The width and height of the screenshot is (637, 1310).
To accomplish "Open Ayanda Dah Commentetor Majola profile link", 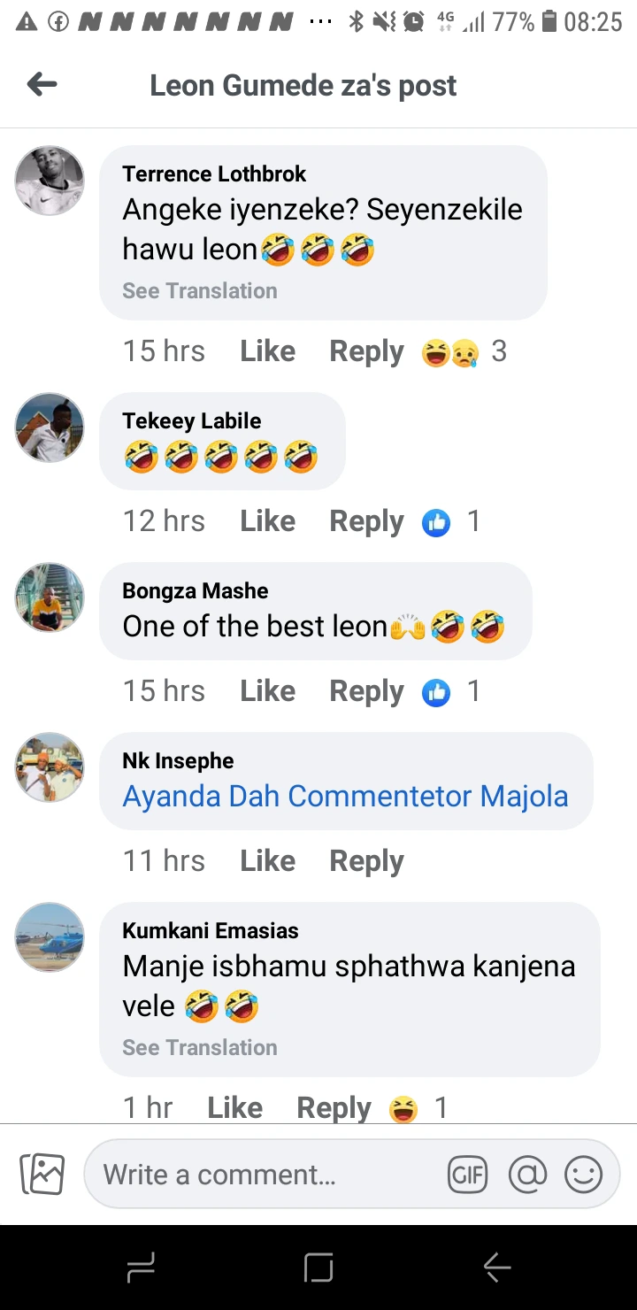I will 345,797.
